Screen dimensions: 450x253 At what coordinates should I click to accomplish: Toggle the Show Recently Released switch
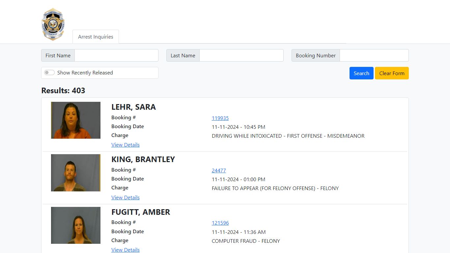pos(49,72)
